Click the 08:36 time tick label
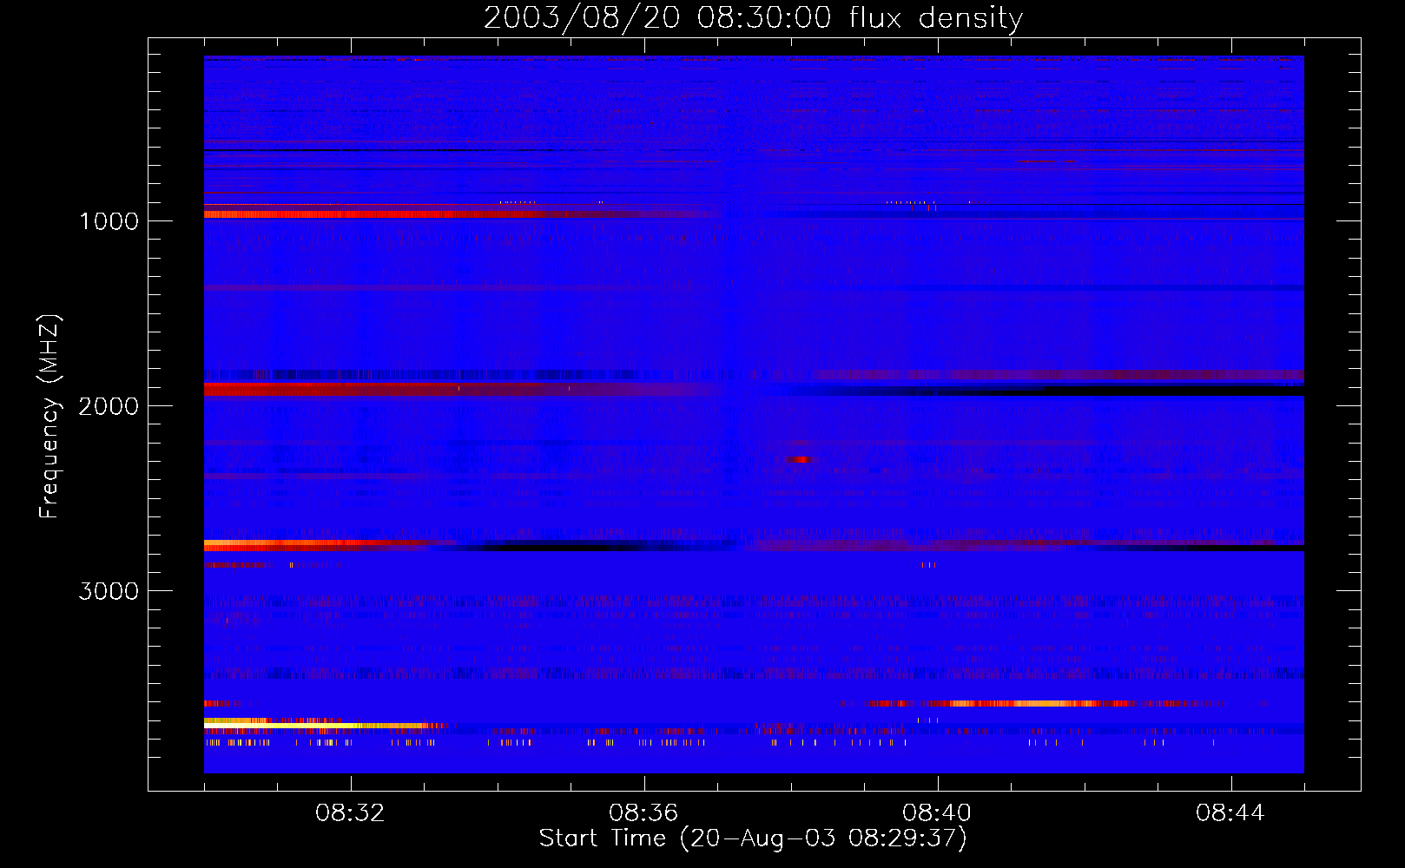 coord(643,813)
